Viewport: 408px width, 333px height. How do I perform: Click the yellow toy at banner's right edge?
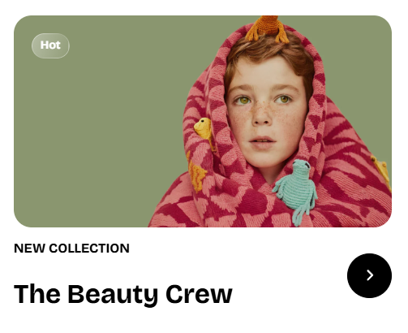pos(382,172)
